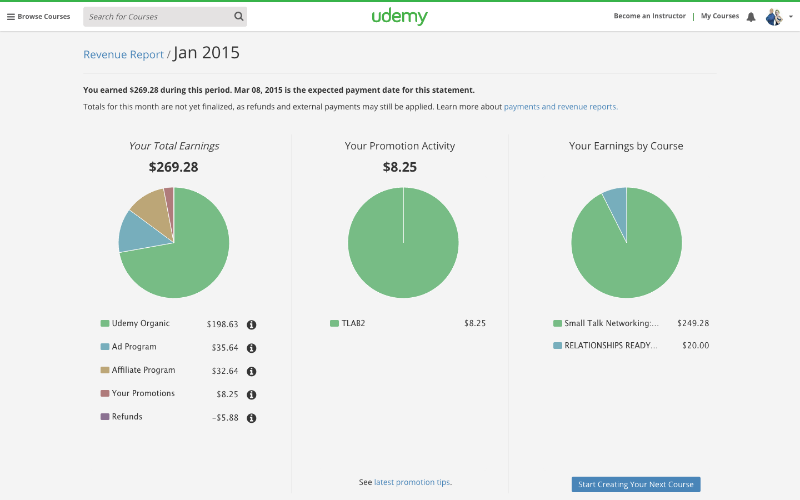Click Start Creating Your Next Course
The height and width of the screenshot is (500, 800).
636,484
